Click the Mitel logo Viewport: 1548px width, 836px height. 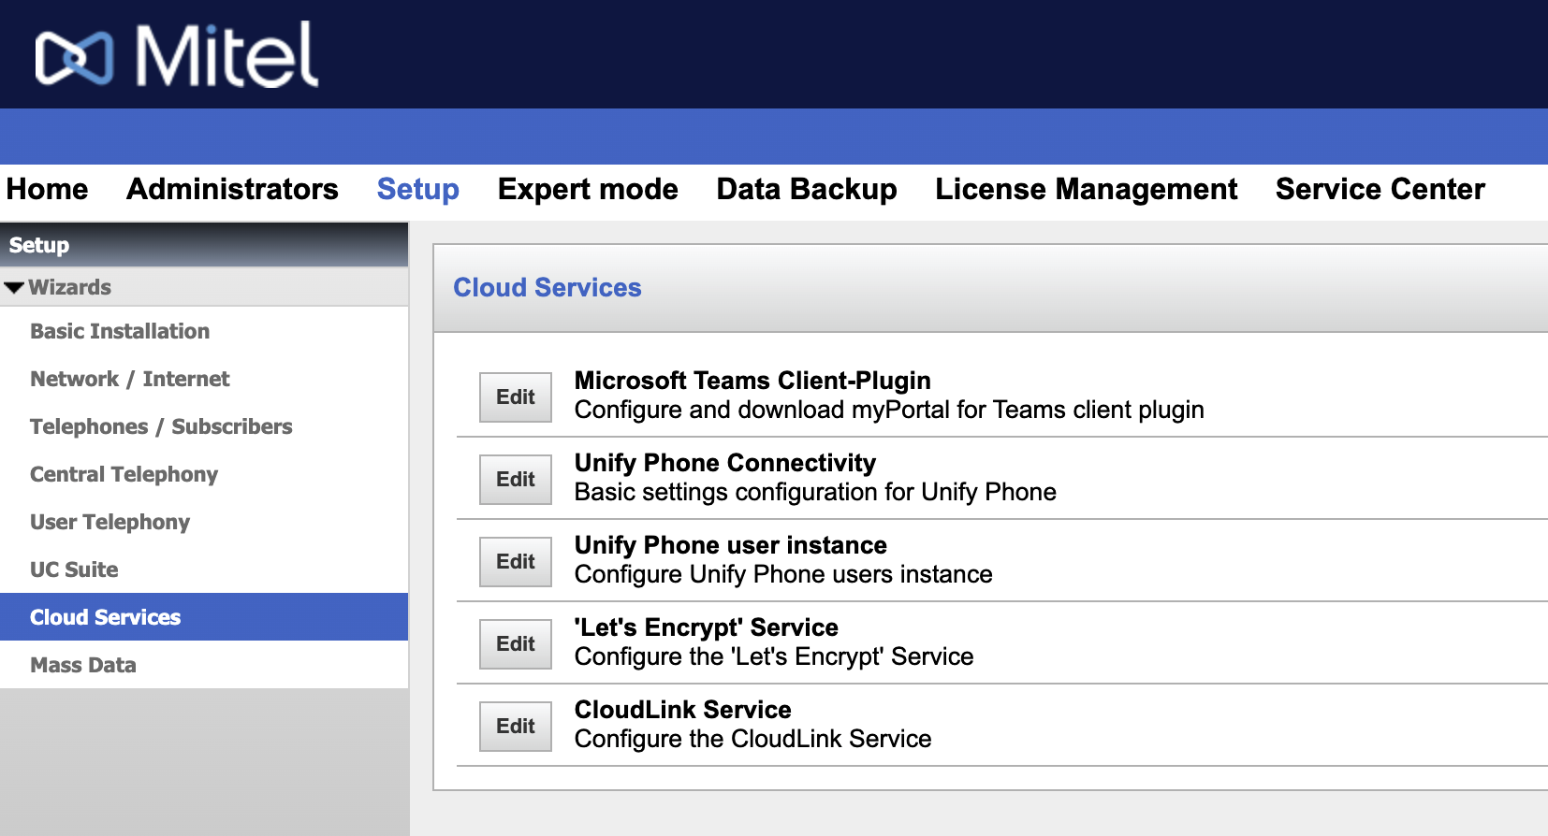click(177, 55)
